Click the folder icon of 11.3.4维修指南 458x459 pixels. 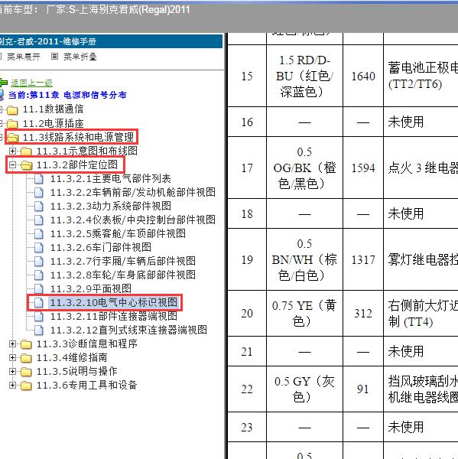pyautogui.click(x=26, y=358)
